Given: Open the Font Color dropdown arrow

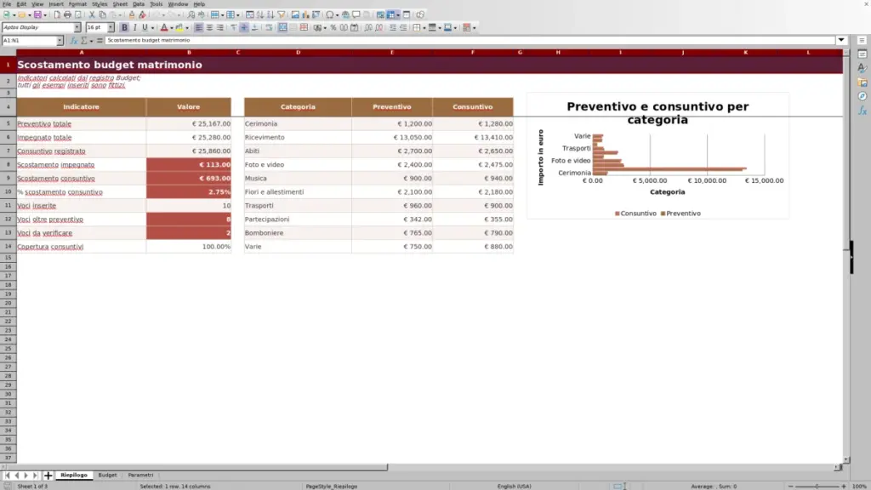Looking at the screenshot, I should point(172,28).
